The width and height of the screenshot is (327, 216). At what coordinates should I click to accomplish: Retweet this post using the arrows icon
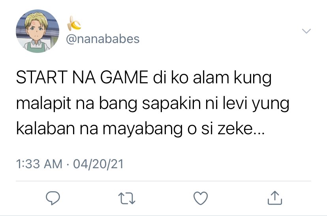(127, 198)
